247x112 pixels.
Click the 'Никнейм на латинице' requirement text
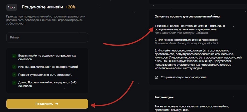pyautogui.click(x=48, y=67)
